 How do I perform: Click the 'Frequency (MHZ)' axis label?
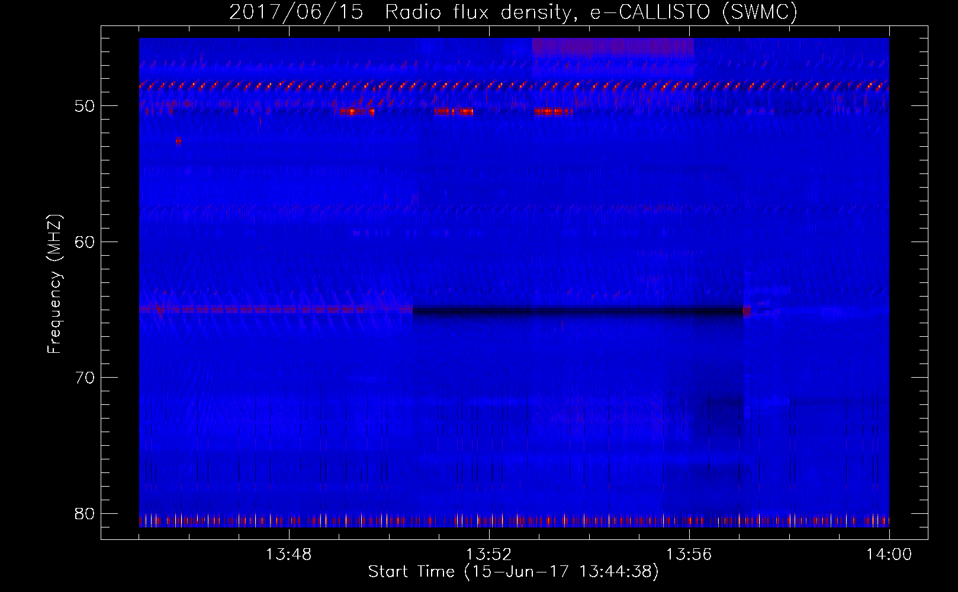point(54,284)
